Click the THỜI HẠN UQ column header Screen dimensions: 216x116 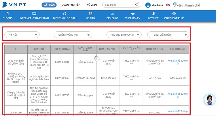tap(154, 49)
